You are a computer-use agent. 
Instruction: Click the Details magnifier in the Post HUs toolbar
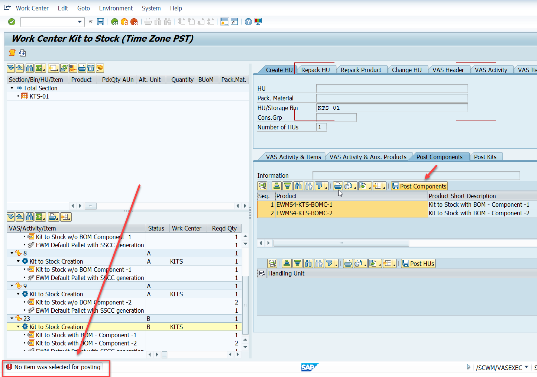click(x=272, y=263)
